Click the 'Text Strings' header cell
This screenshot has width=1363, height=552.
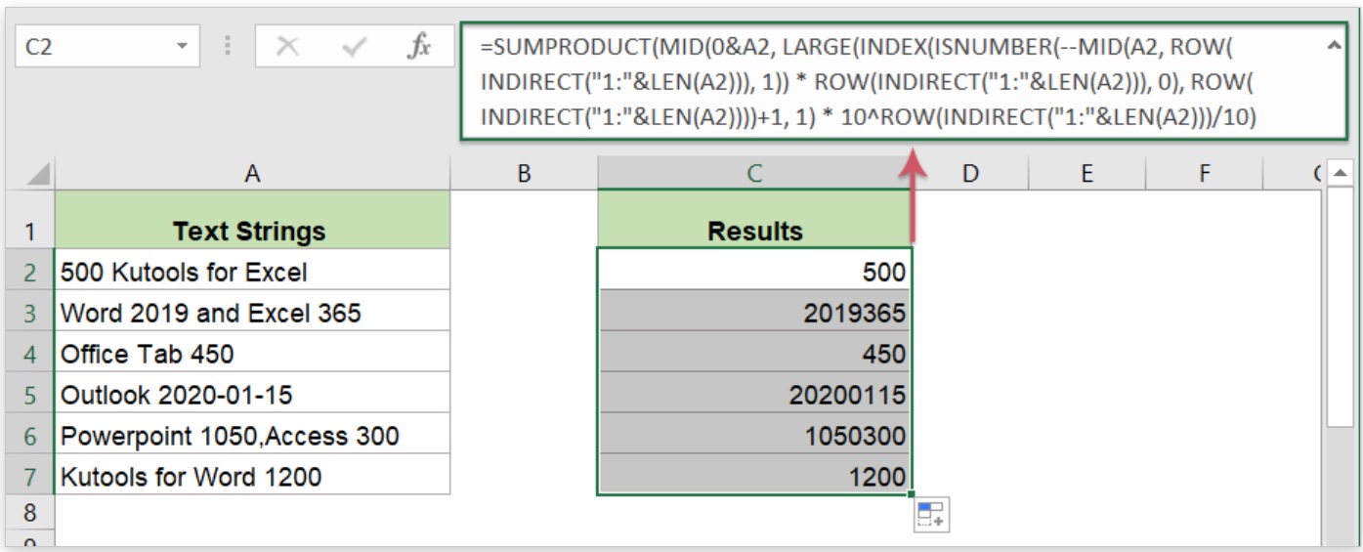[253, 220]
